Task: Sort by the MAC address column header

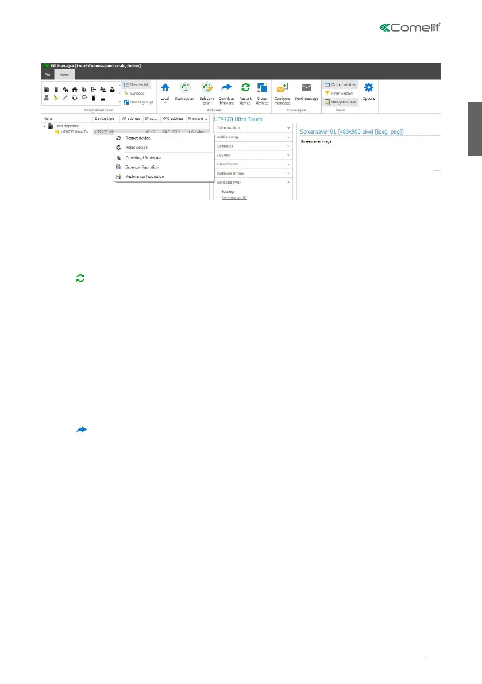Action: [x=173, y=119]
